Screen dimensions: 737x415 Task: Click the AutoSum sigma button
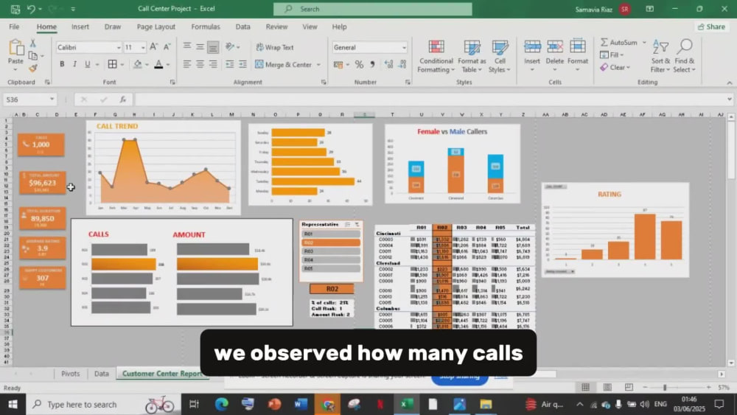(x=619, y=42)
